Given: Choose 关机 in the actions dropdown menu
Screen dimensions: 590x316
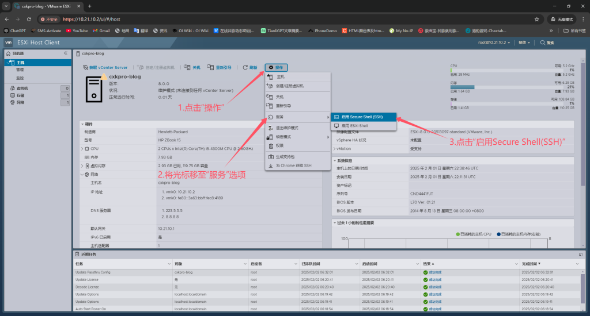Looking at the screenshot, I should [x=298, y=97].
